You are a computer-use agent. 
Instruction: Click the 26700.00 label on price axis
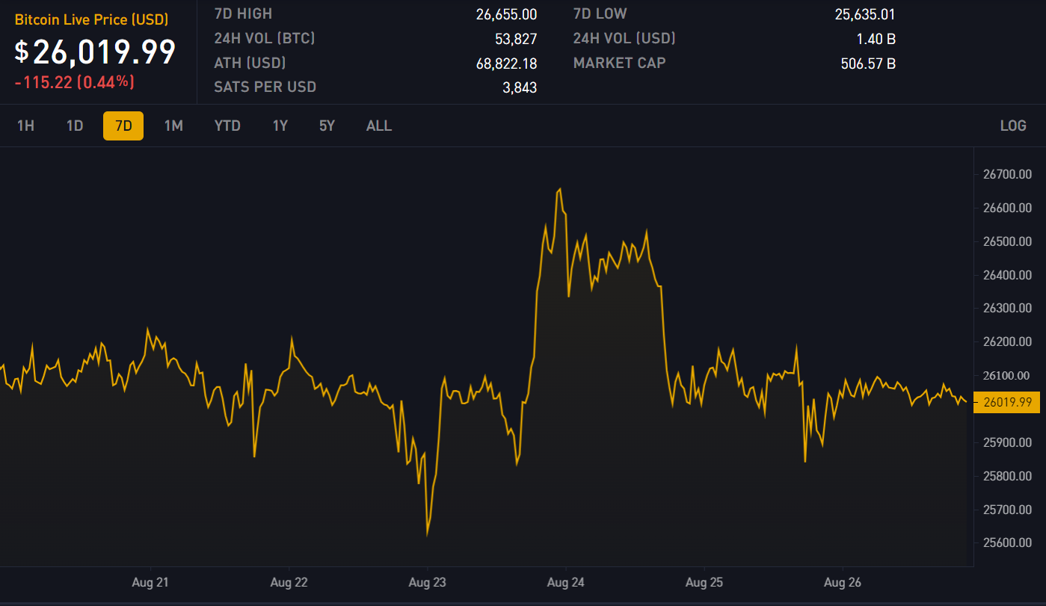pyautogui.click(x=1006, y=174)
